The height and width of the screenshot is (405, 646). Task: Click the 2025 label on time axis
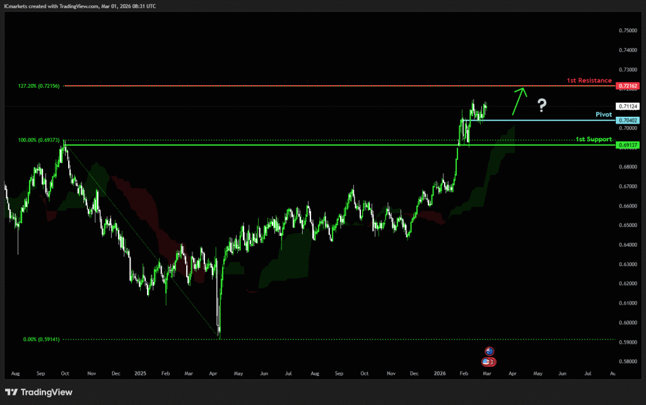point(141,373)
